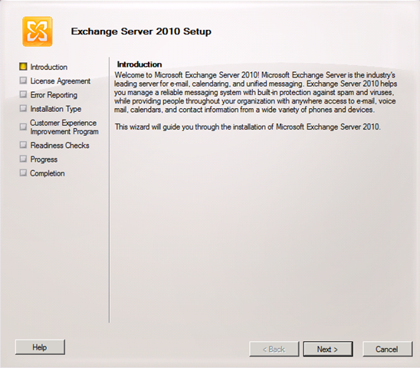Click the disabled < Back button
The height and width of the screenshot is (368, 420).
tap(274, 349)
